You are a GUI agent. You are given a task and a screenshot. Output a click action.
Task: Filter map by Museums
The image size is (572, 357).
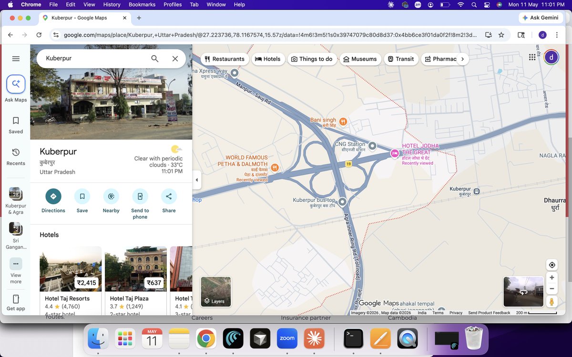coord(360,59)
